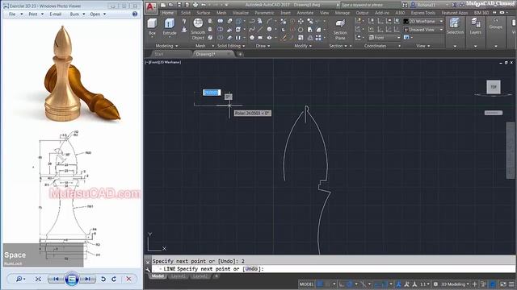Select the Line tool in Draw panel
Viewport: 517px width, 290px height.
click(260, 29)
